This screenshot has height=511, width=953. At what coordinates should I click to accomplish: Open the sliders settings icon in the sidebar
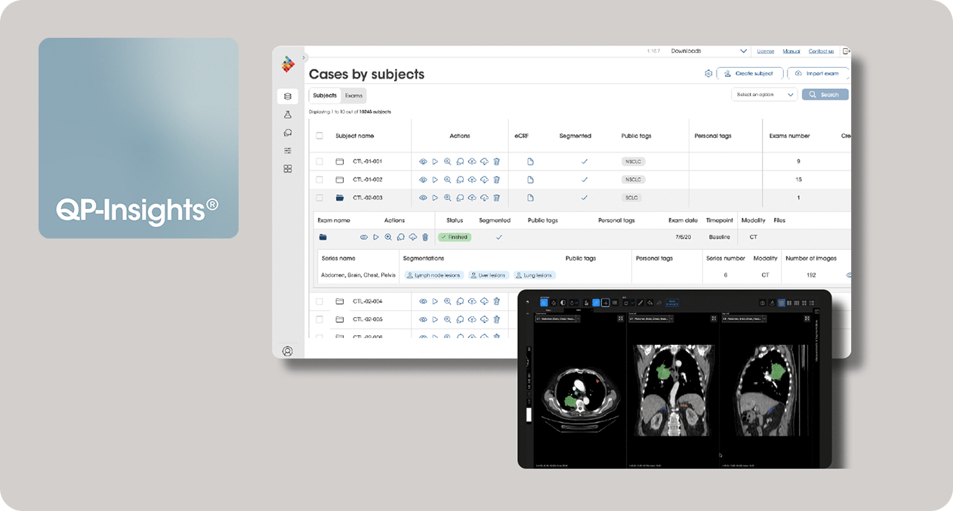287,151
